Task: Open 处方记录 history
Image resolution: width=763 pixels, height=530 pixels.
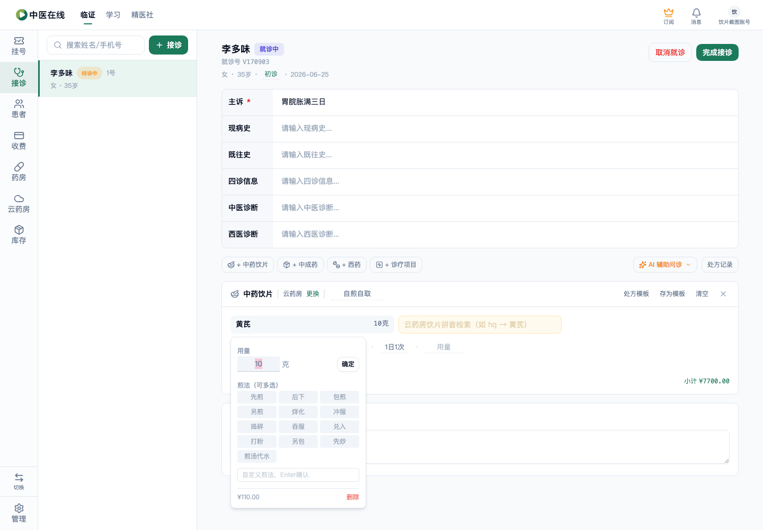Action: pyautogui.click(x=720, y=265)
